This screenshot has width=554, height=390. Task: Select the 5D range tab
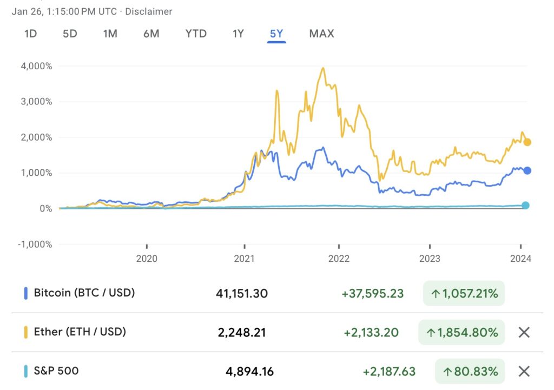click(70, 34)
